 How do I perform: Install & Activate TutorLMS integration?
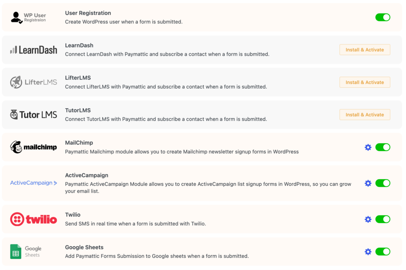365,115
